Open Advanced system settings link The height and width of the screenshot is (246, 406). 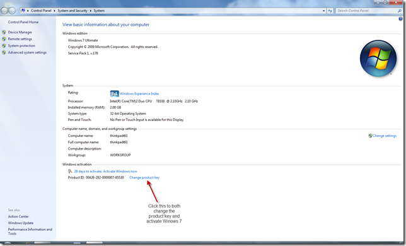[27, 52]
